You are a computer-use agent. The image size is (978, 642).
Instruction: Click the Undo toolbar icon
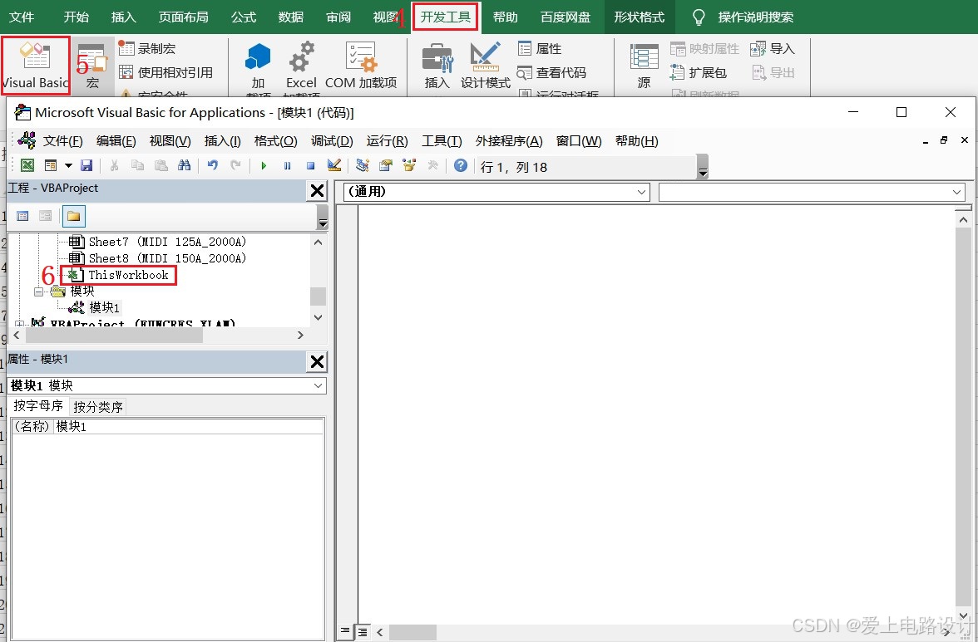pos(213,165)
